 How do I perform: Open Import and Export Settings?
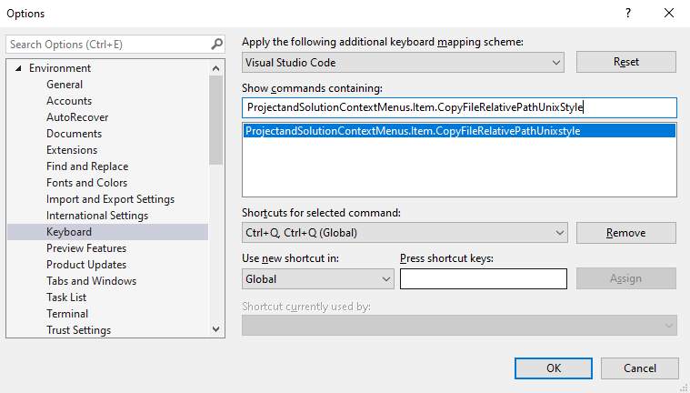coord(110,198)
